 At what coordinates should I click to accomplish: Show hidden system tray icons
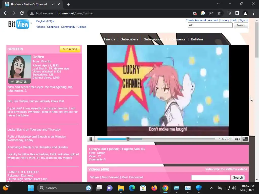tap(212, 188)
